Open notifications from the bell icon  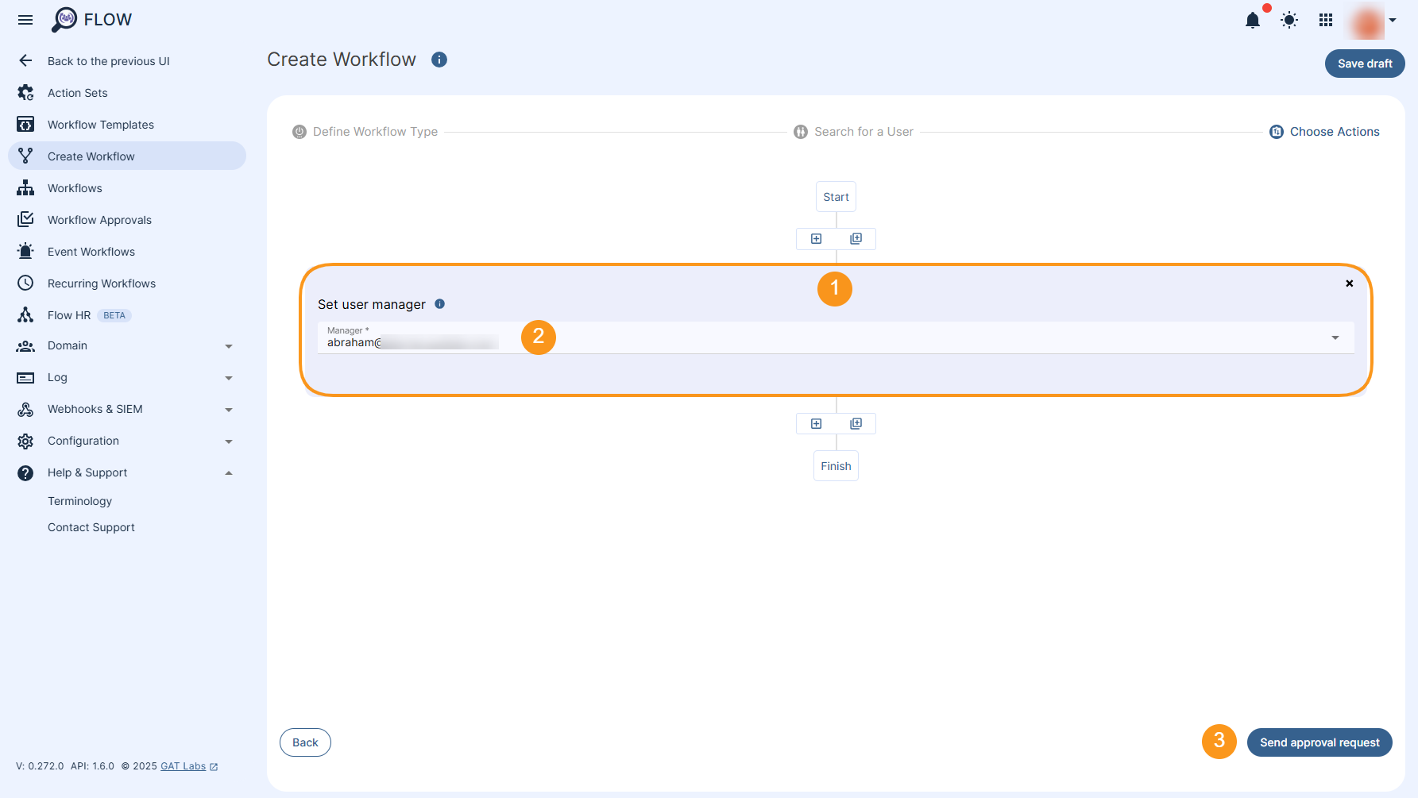[1253, 21]
